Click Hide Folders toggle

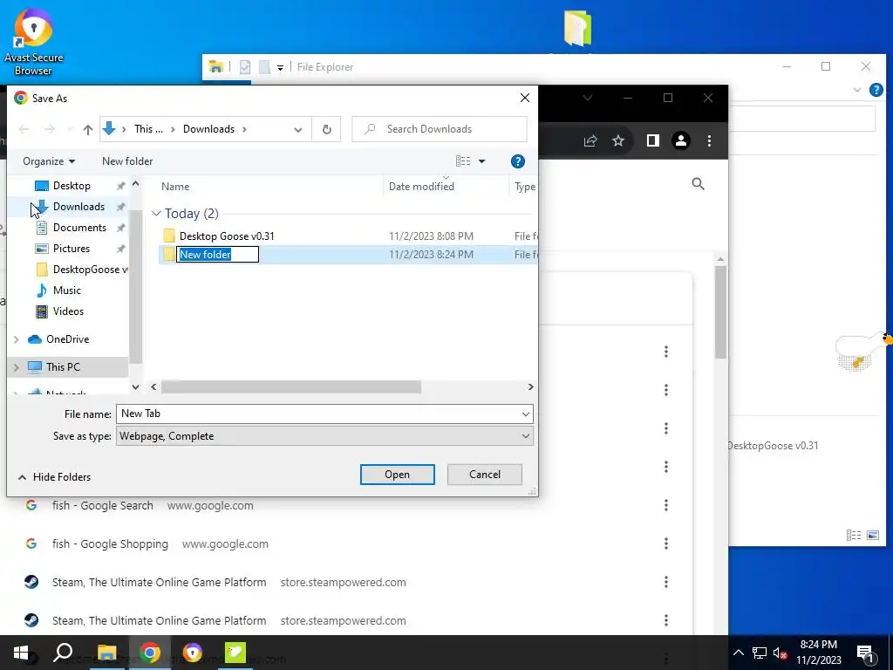(x=55, y=477)
